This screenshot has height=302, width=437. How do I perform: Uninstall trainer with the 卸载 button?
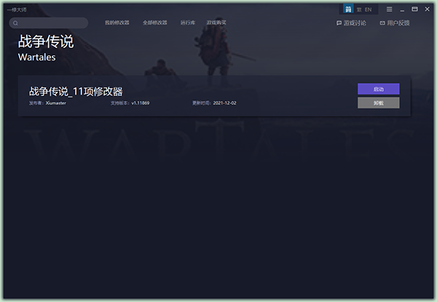pos(379,103)
